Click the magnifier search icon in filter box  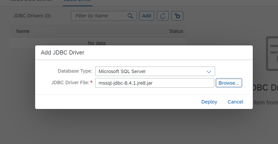coord(130,16)
